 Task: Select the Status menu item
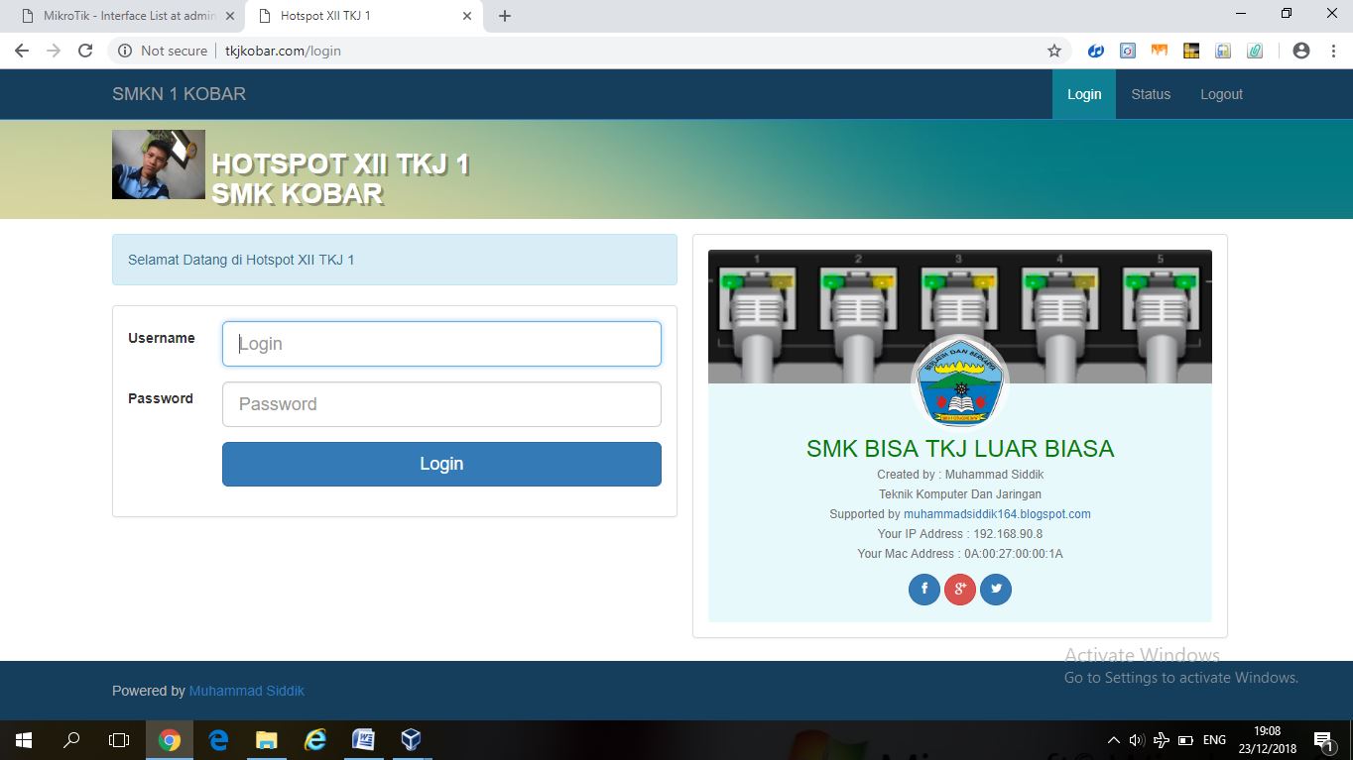[1151, 93]
